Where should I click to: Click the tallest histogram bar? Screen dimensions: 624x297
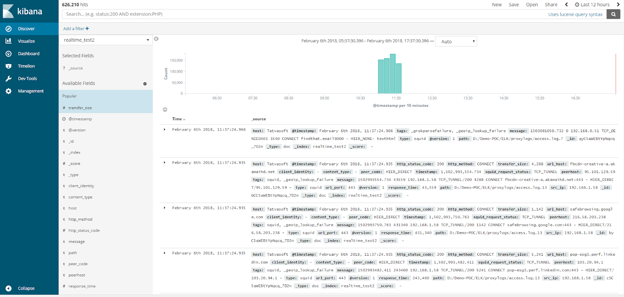pos(393,74)
